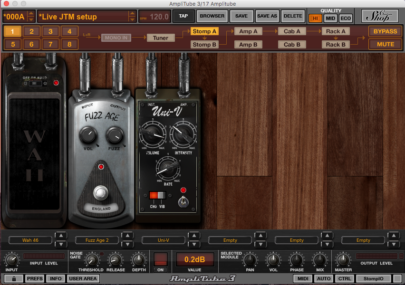Click the PAN knob
Image resolution: width=405 pixels, height=285 pixels.
(x=250, y=260)
